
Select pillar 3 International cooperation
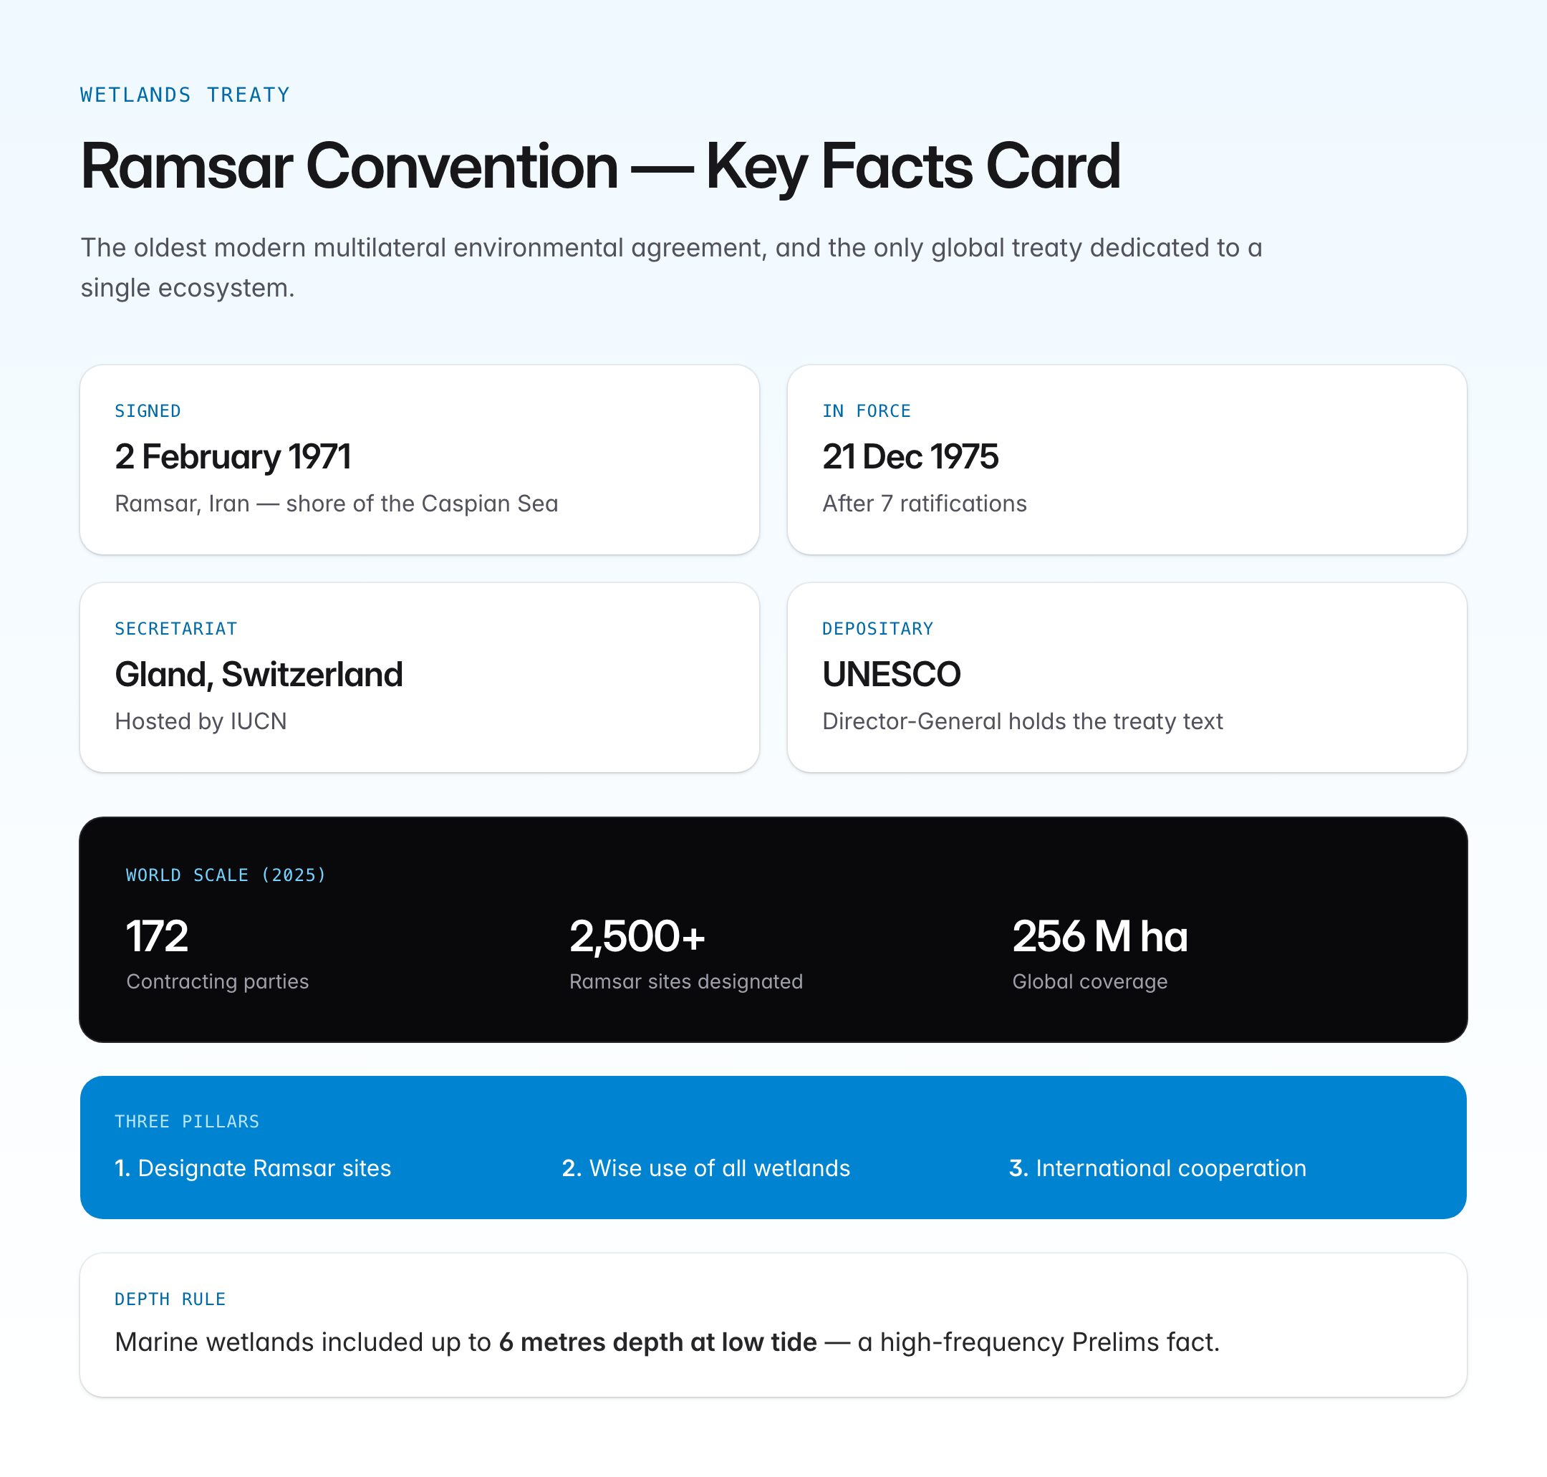pos(1157,1168)
